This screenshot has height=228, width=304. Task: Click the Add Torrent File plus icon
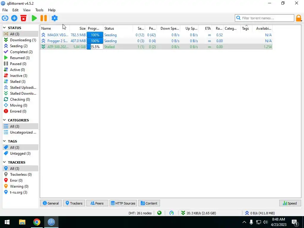(14, 18)
